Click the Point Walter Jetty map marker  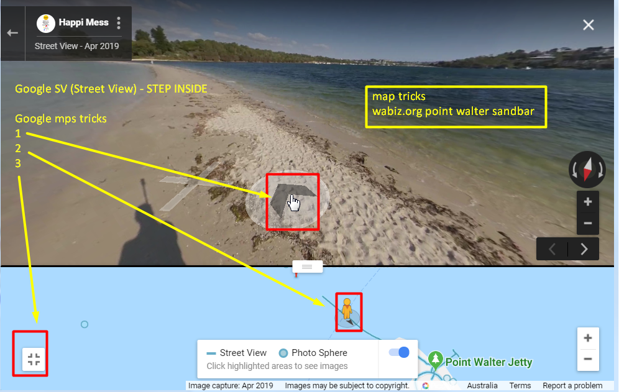(436, 360)
